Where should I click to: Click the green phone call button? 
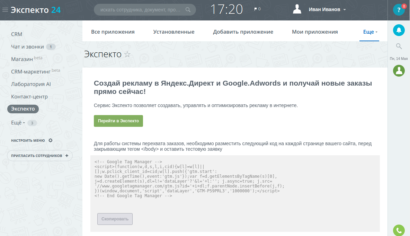(399, 230)
